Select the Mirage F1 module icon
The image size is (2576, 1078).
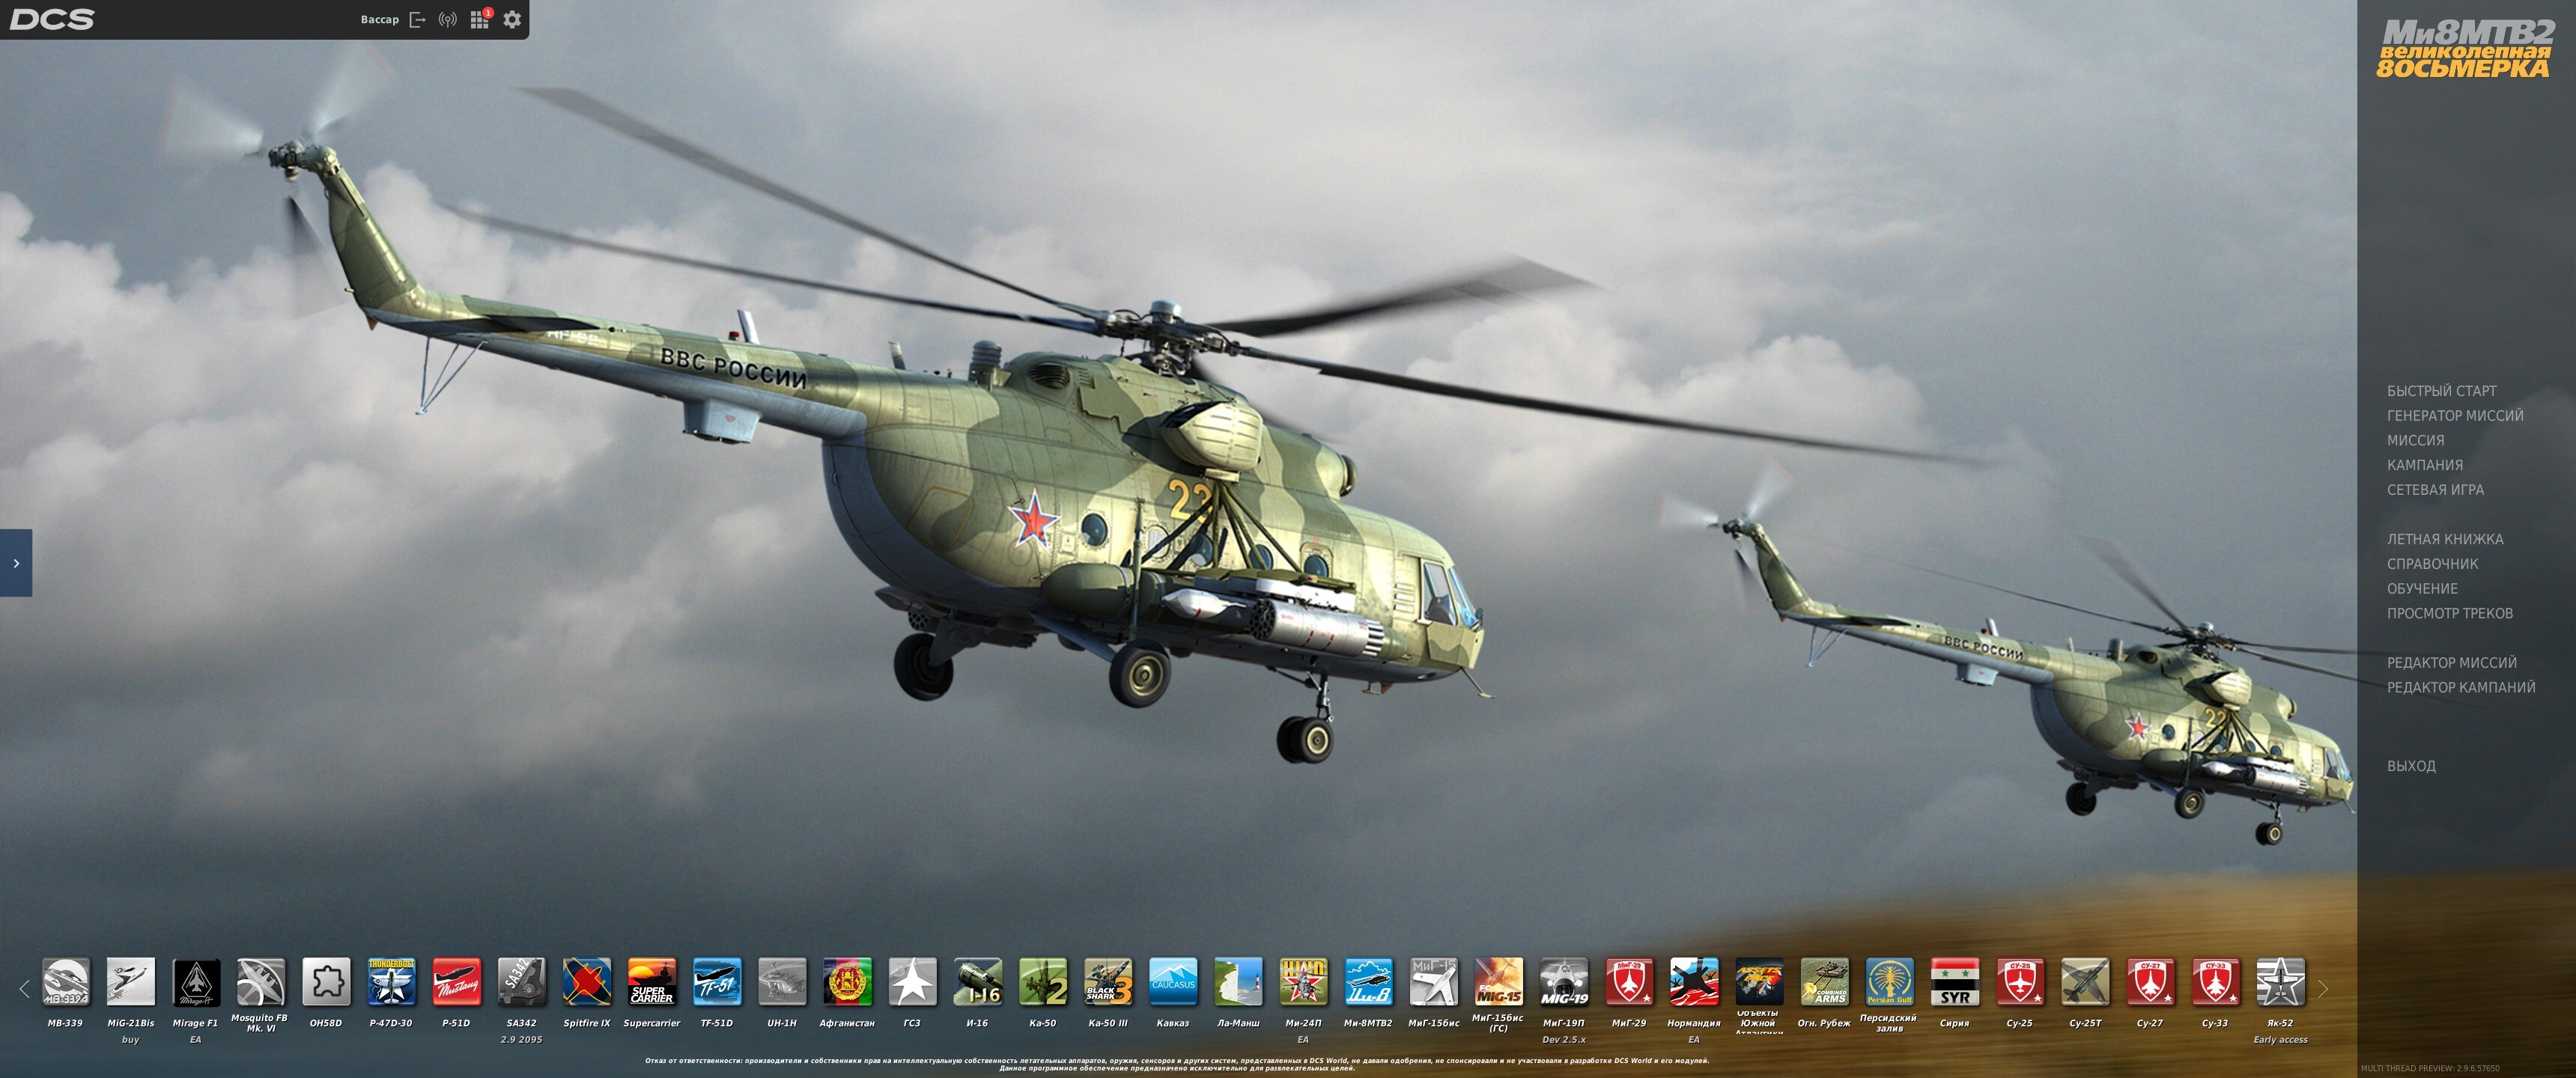pyautogui.click(x=196, y=981)
